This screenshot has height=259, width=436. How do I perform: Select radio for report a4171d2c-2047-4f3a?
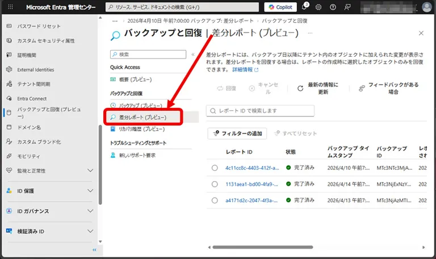tap(215, 200)
